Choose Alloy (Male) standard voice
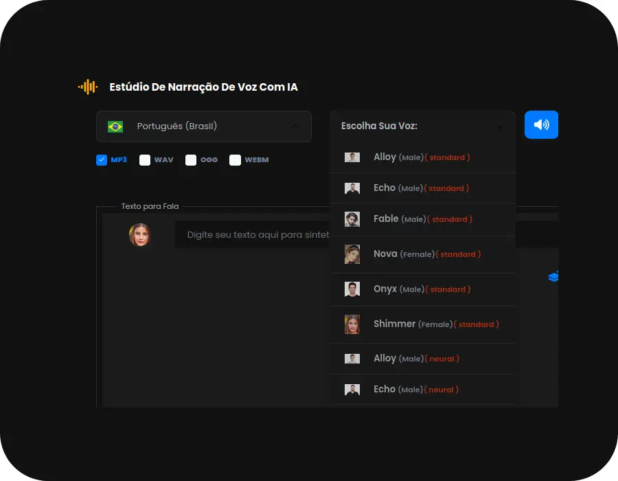The height and width of the screenshot is (481, 618). [422, 157]
